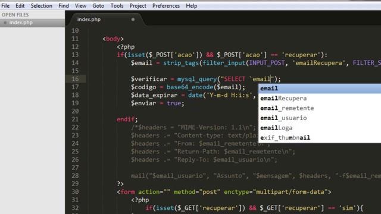Choose the 'email' autocomplete suggestion
This screenshot has width=381, height=214.
click(320, 89)
